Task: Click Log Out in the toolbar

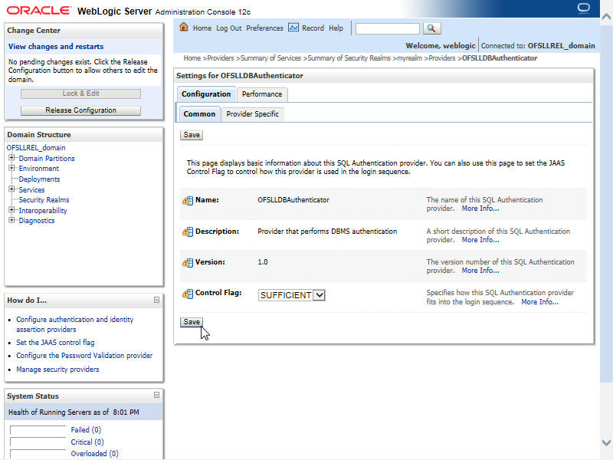Action: 228,28
